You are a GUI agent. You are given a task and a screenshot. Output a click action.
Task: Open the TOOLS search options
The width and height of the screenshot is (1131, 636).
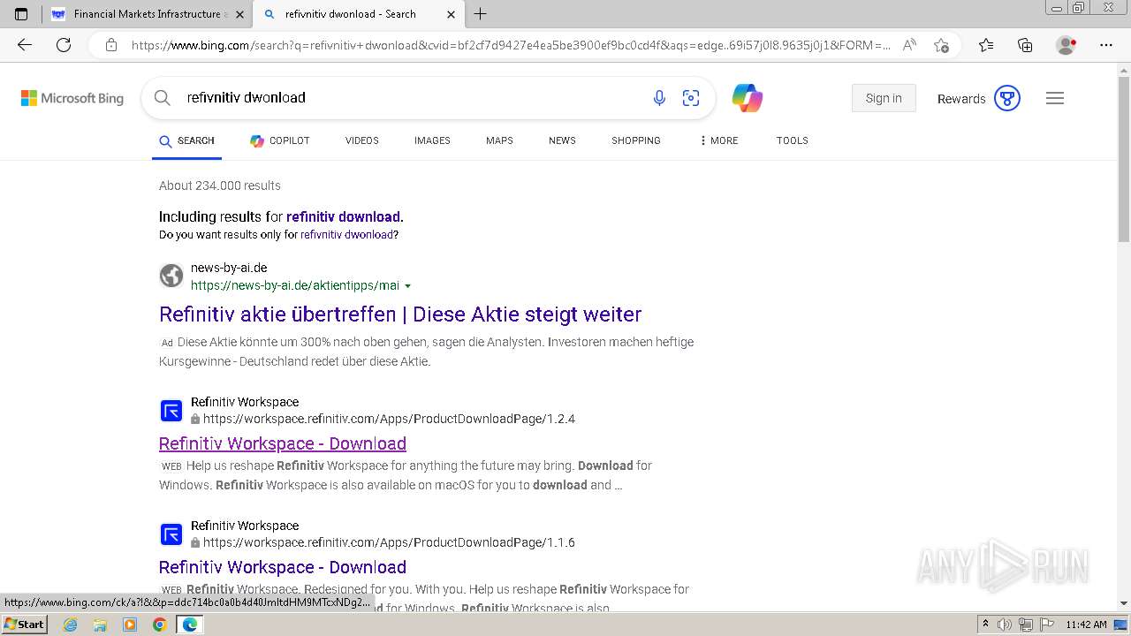[x=793, y=140]
